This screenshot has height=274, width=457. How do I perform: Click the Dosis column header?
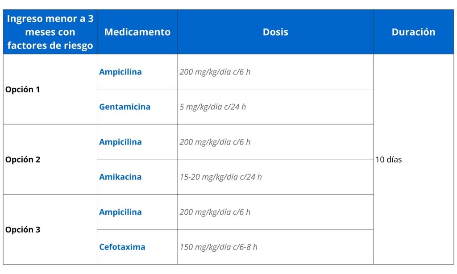tap(275, 32)
